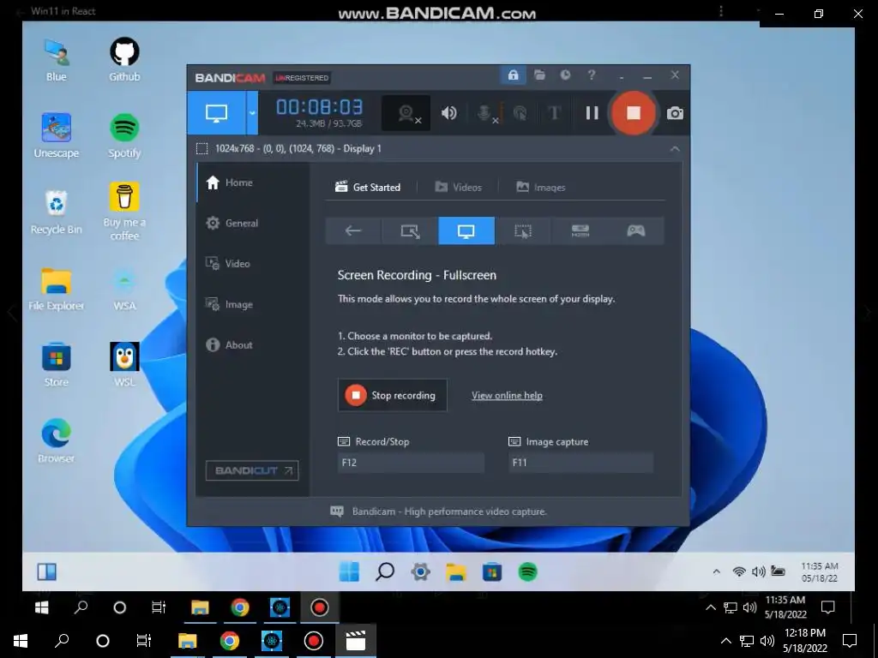Viewport: 878px width, 658px height.
Task: Open the scheduled recording clock icon
Action: click(x=566, y=75)
